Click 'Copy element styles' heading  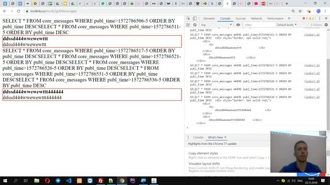pos(203,153)
